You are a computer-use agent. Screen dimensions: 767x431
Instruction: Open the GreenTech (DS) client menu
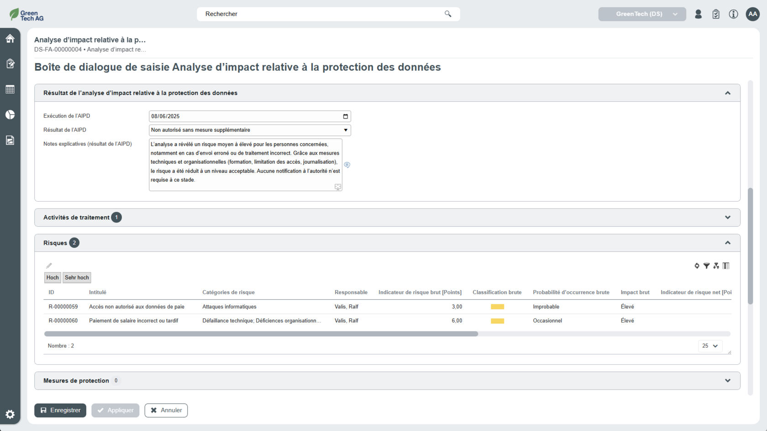tap(642, 14)
